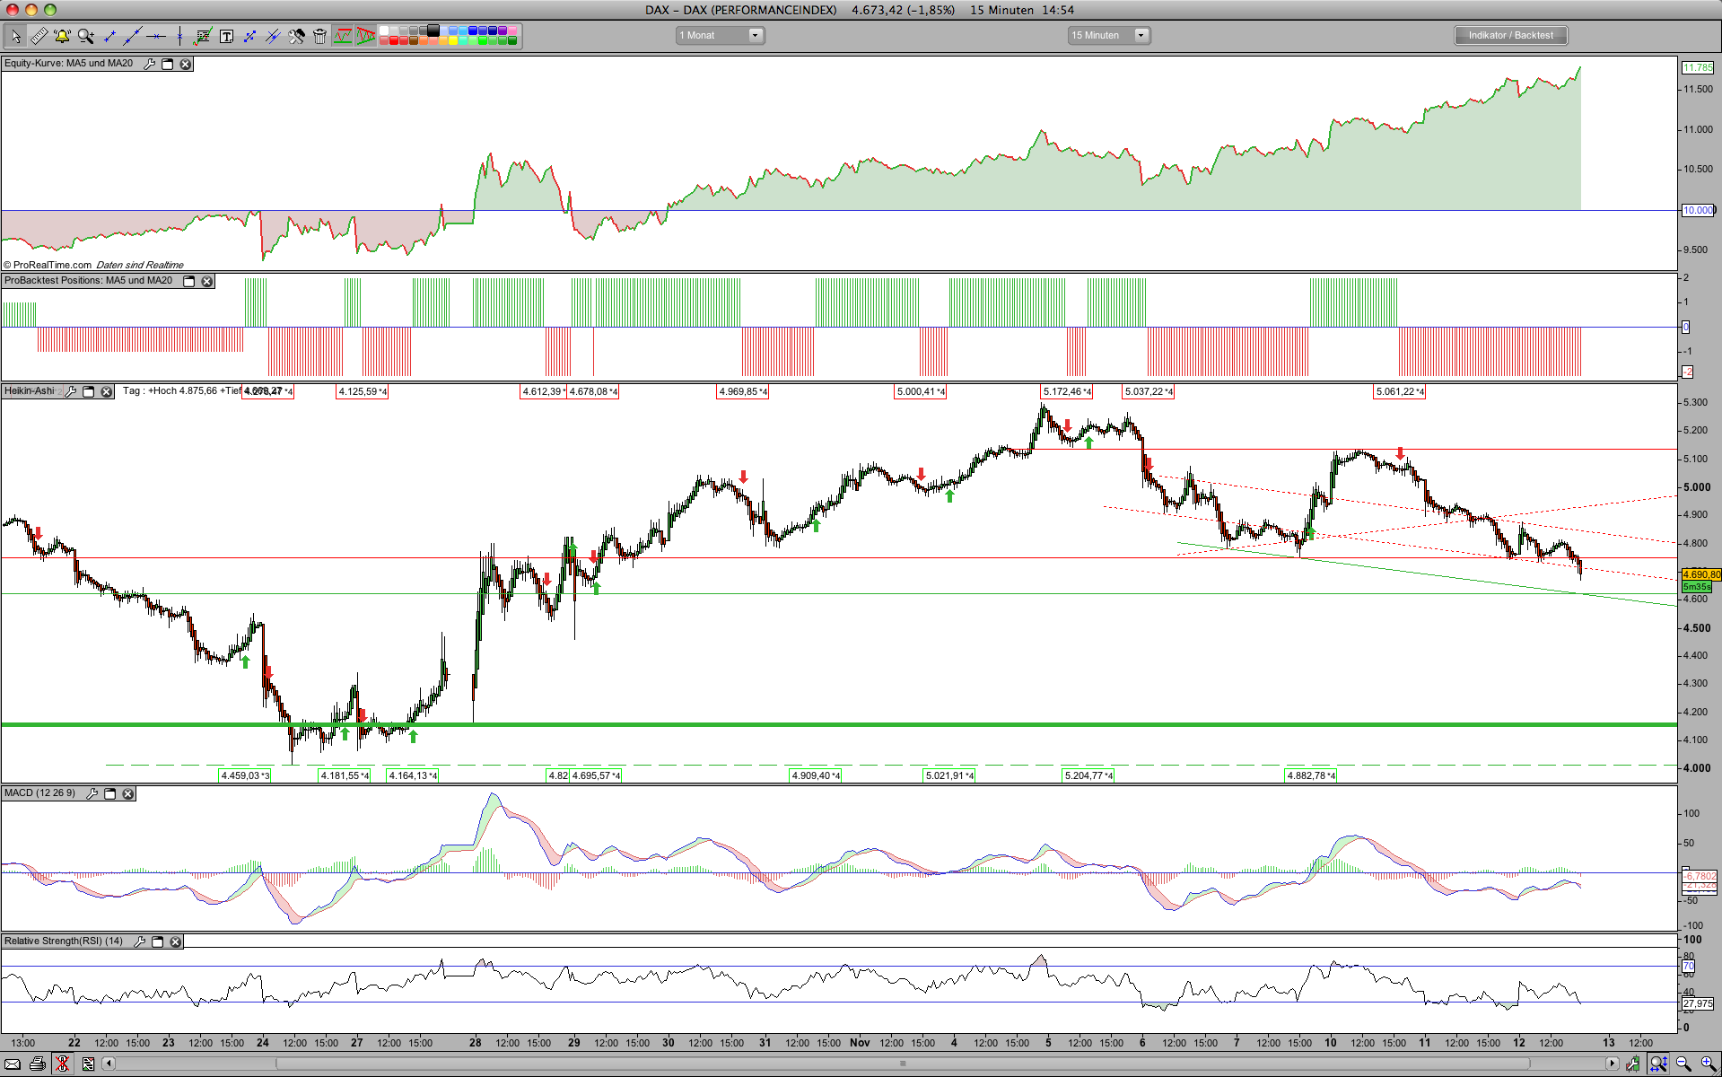1722x1077 pixels.
Task: Select the vertical line tool
Action: (179, 36)
